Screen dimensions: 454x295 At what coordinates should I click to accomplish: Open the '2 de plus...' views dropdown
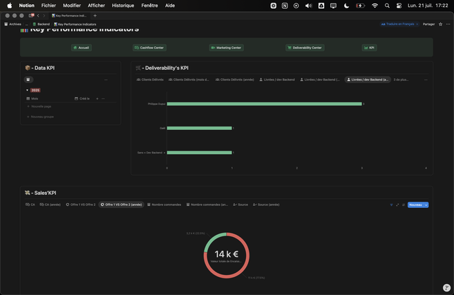click(401, 79)
